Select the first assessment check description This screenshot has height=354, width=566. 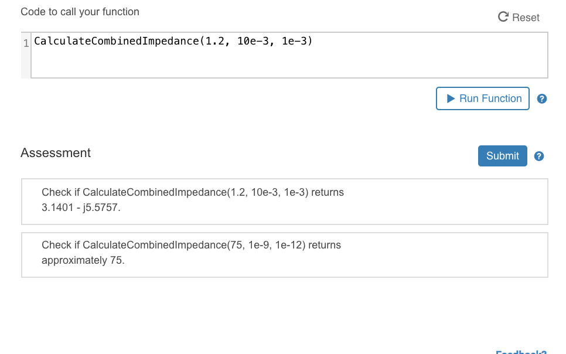(x=192, y=200)
